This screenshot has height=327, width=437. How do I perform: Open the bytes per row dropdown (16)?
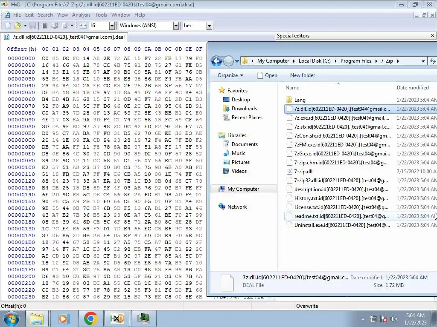[x=112, y=26]
